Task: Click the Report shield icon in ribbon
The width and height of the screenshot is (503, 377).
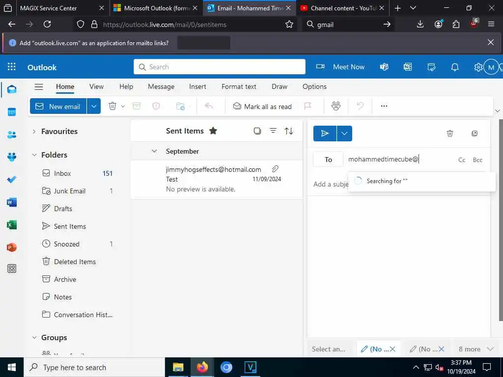Action: click(x=156, y=106)
